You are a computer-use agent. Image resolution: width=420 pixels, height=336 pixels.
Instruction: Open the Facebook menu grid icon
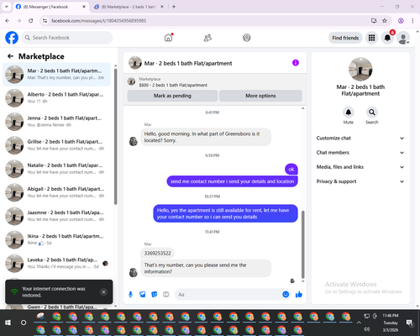371,38
